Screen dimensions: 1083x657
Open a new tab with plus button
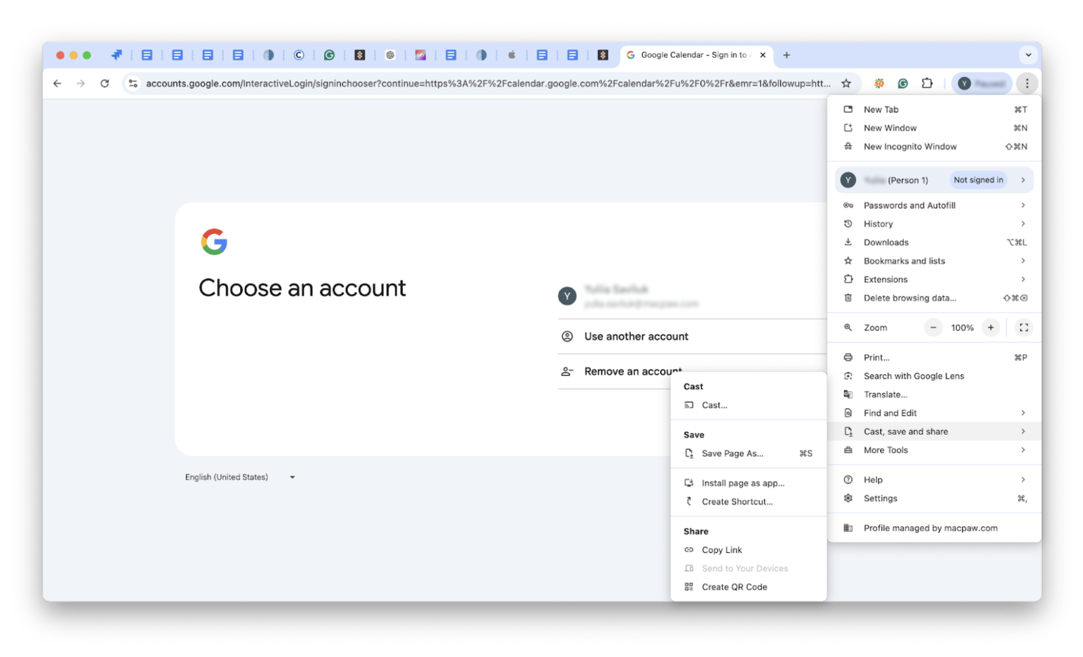click(787, 55)
